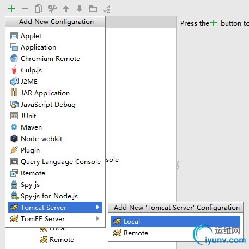Select Spy-js for Node.js entry
249x249 pixels.
56,196
